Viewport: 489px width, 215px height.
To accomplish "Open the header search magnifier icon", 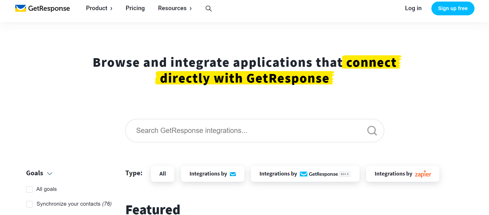I will coord(209,9).
